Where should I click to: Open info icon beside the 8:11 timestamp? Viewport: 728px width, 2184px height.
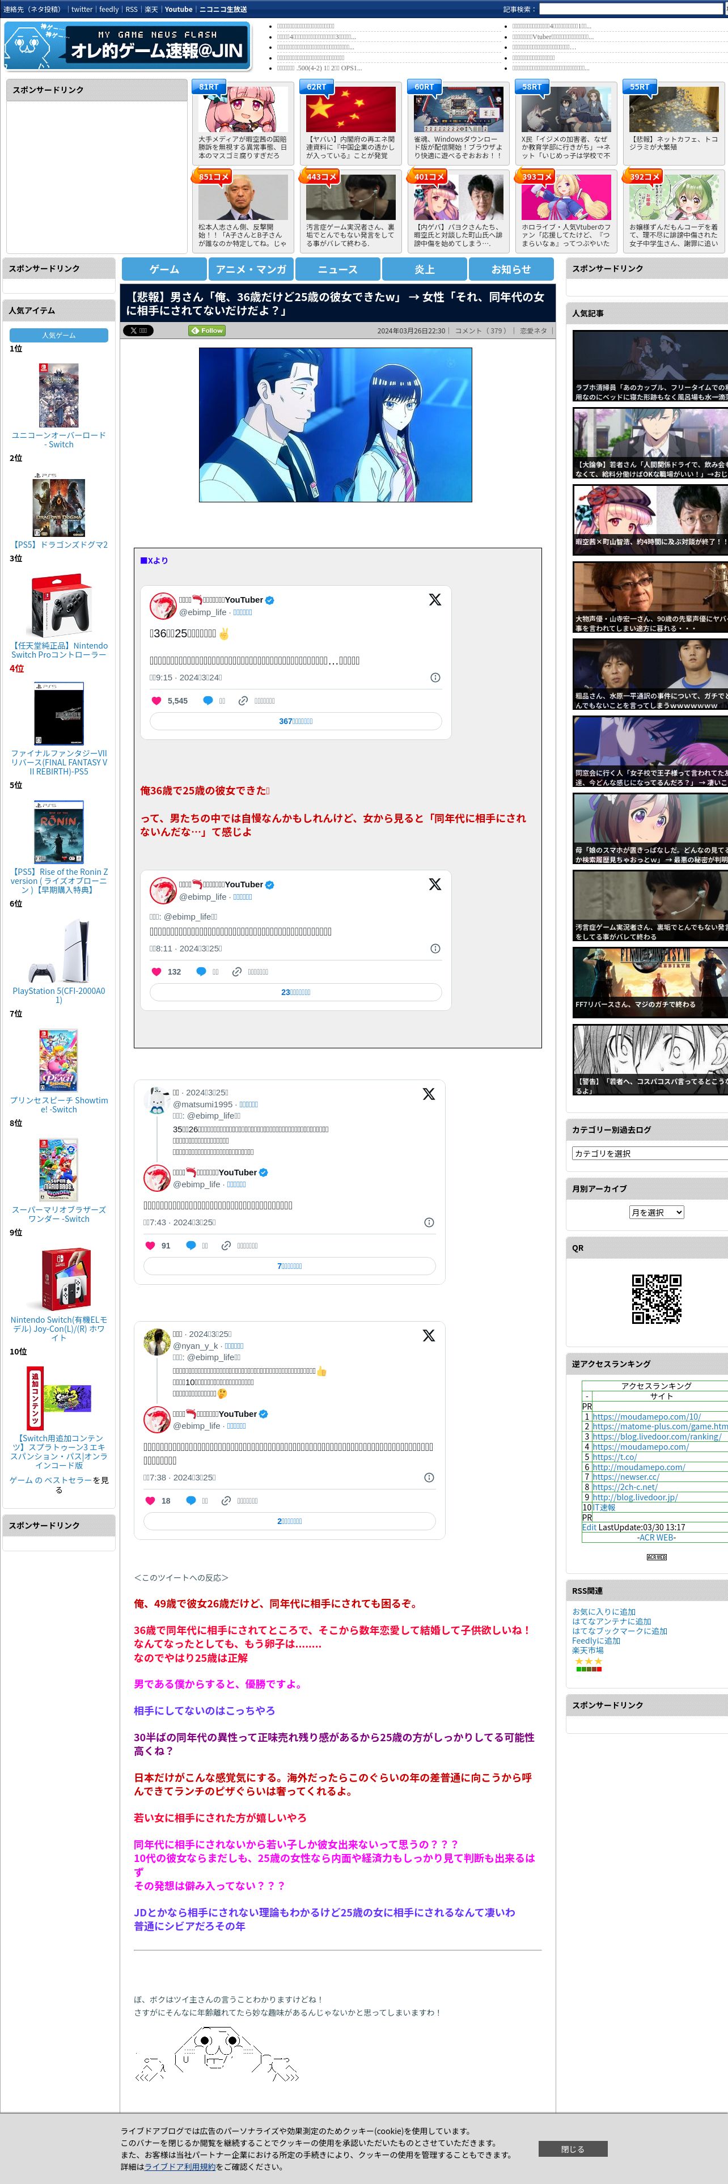tap(435, 949)
